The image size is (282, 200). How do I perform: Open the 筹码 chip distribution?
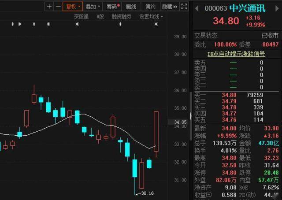[113, 7]
